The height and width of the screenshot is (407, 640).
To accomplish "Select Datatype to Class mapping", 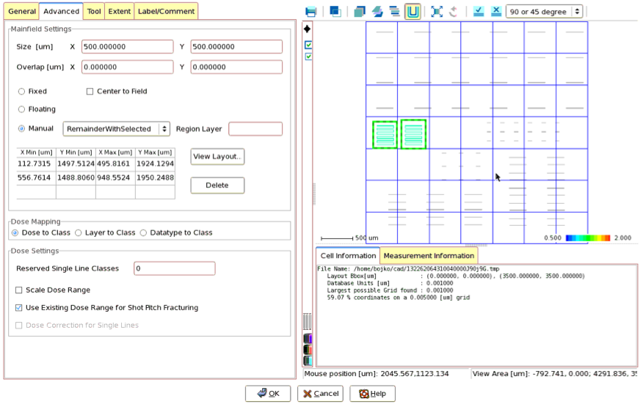I will pos(143,233).
